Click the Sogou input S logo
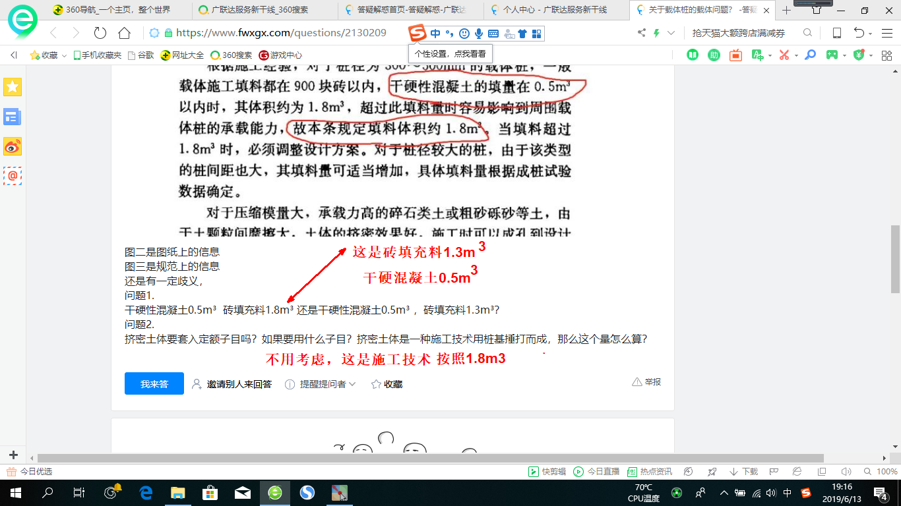This screenshot has width=901, height=506. [x=417, y=34]
